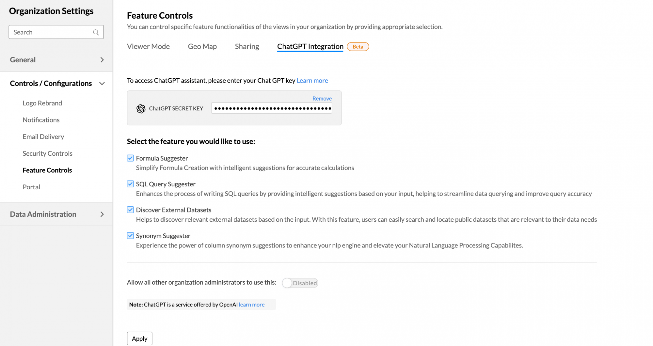This screenshot has width=653, height=346.
Task: Uncheck the SQL Query Suggester checkbox
Action: [130, 184]
